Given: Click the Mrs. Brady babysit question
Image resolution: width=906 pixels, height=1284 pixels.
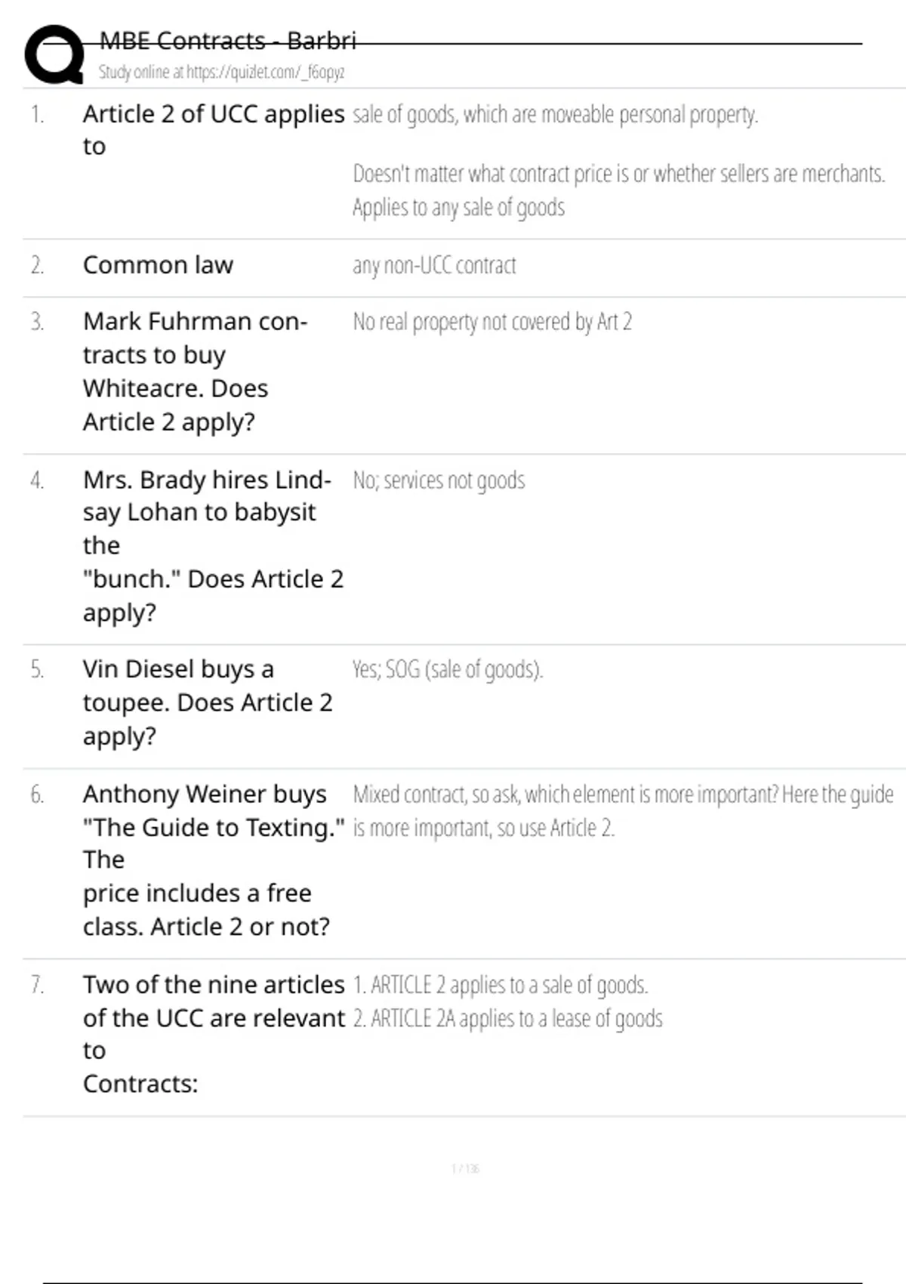Looking at the screenshot, I should tap(212, 545).
